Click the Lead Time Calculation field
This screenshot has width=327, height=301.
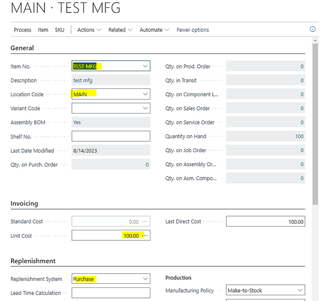pyautogui.click(x=111, y=293)
